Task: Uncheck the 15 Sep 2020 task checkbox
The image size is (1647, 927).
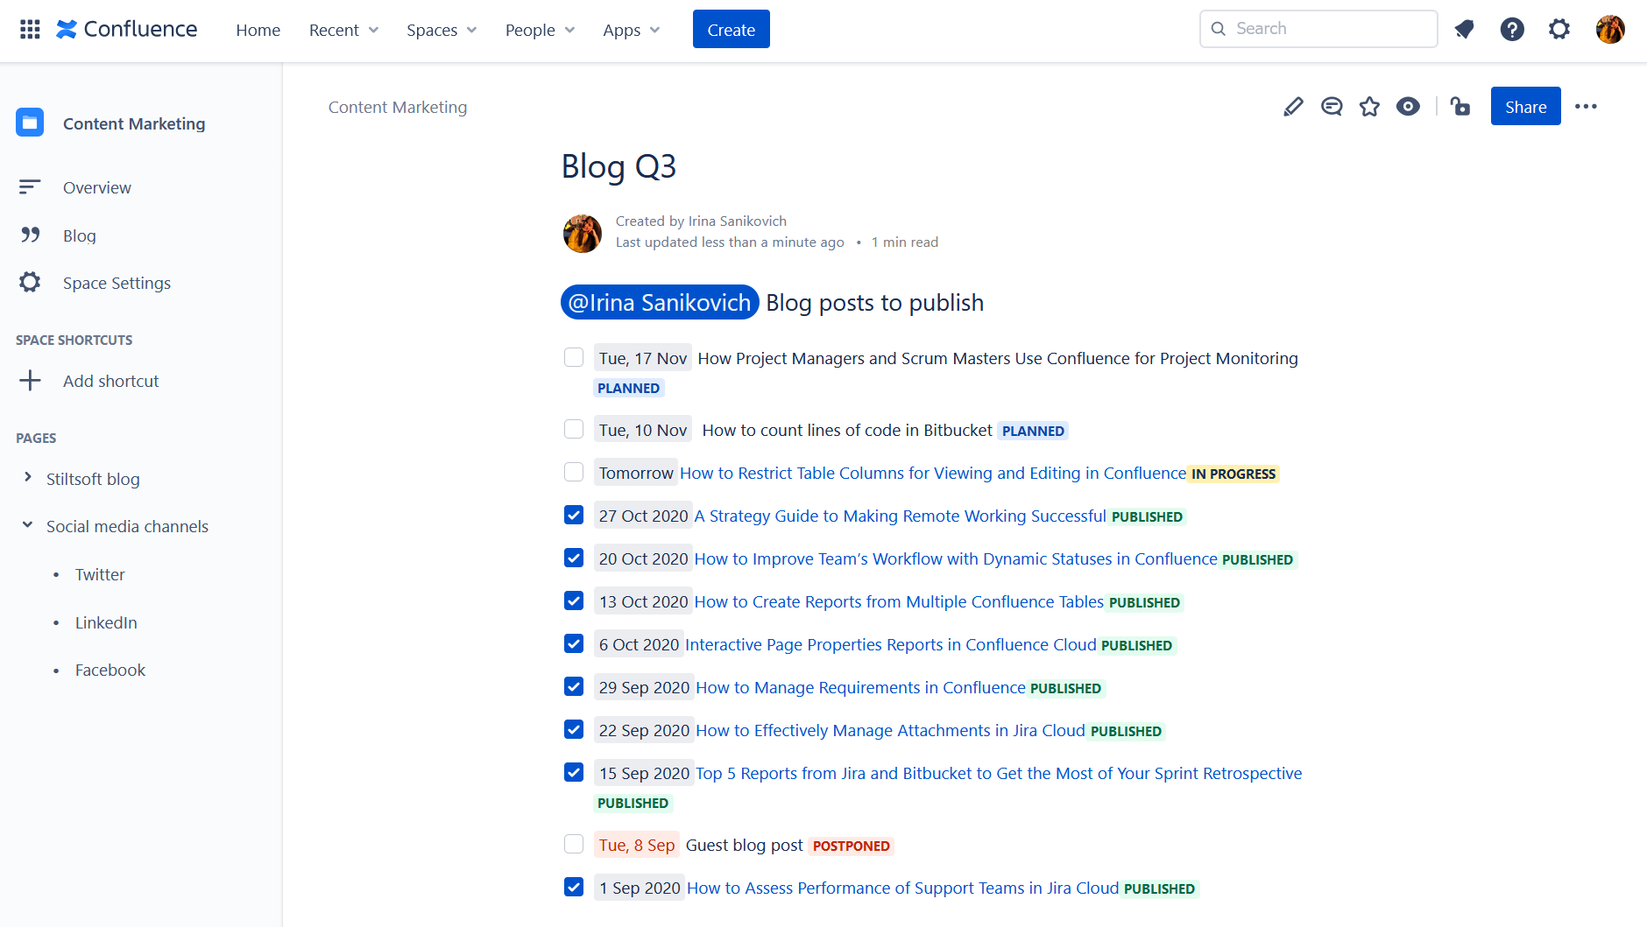Action: coord(574,772)
